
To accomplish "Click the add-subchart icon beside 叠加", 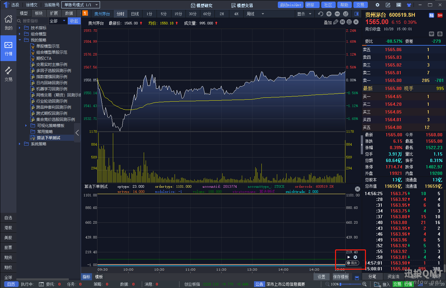I will [349, 22].
